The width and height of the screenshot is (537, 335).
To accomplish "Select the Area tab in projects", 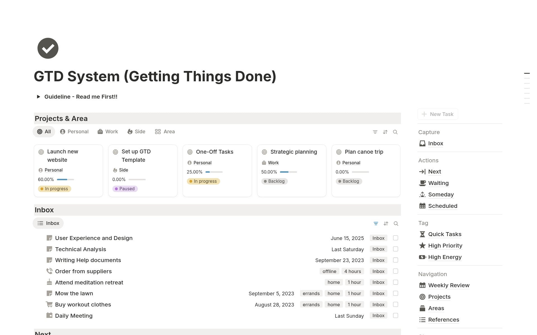I will [165, 132].
